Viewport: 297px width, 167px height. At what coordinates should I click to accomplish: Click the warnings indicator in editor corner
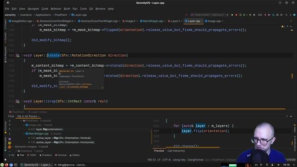283,26
